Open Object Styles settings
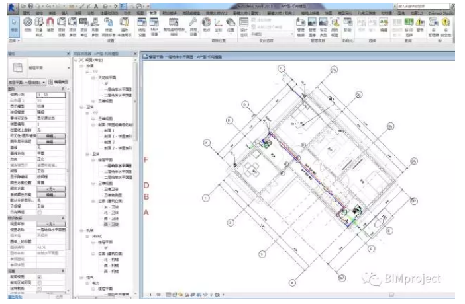 39,26
